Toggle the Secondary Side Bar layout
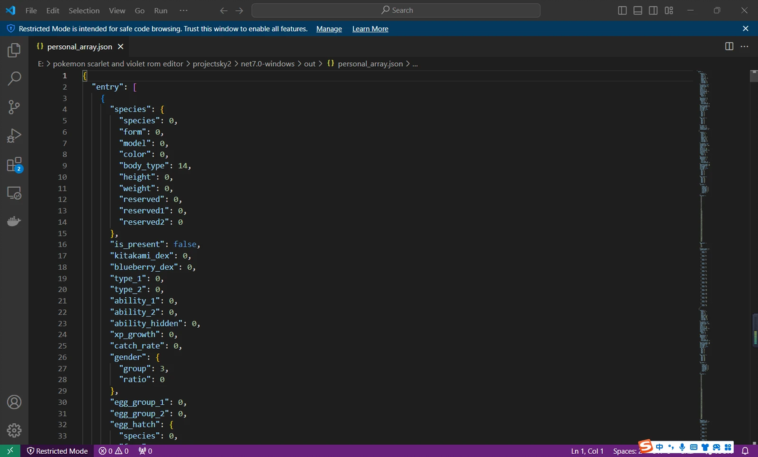The width and height of the screenshot is (758, 457). [653, 10]
